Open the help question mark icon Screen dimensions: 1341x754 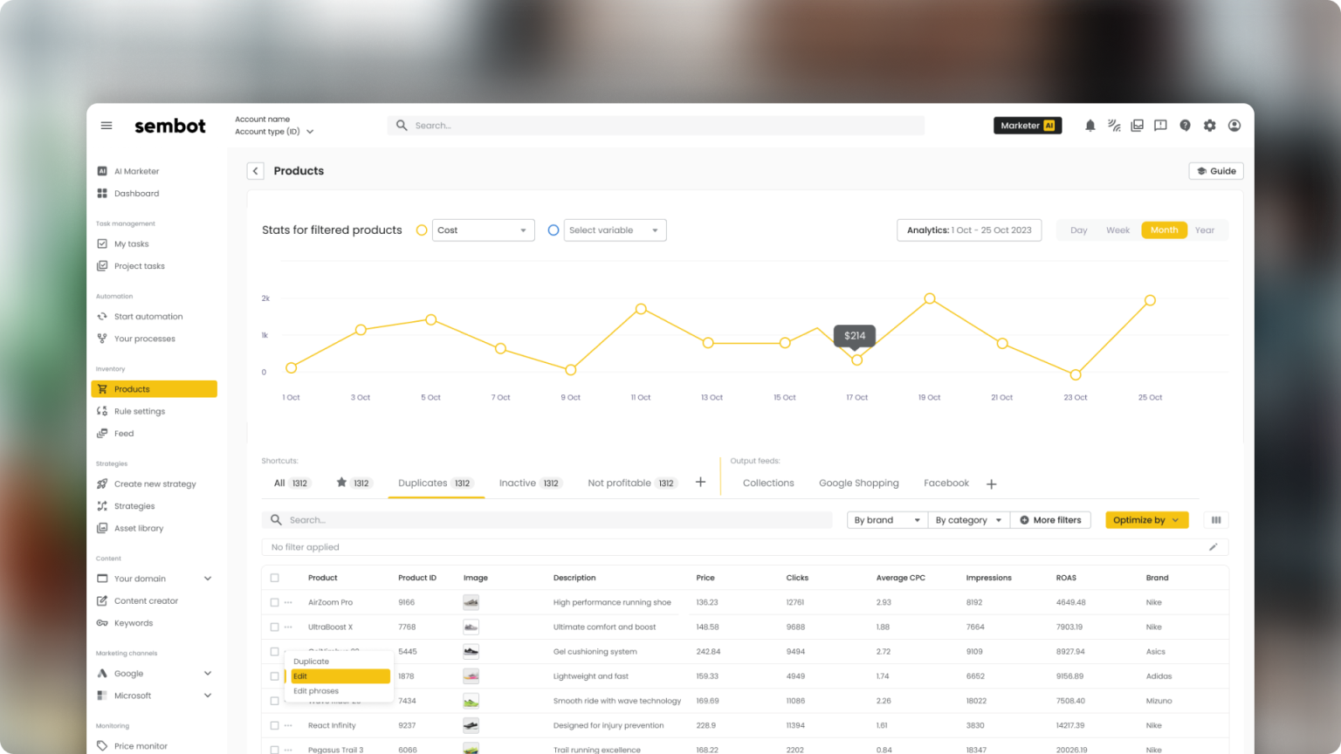1185,125
